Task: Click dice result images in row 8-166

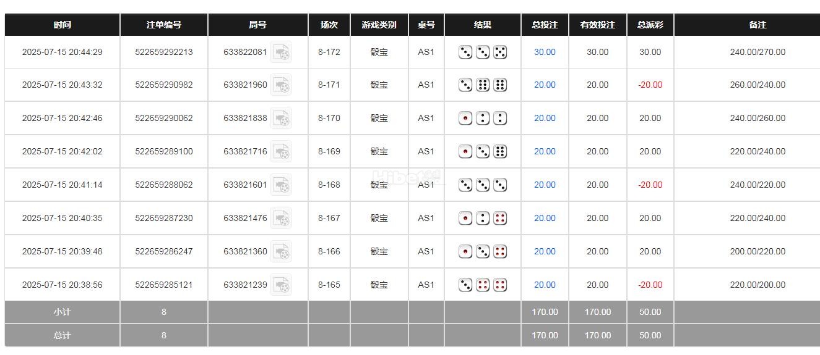Action: tap(483, 252)
